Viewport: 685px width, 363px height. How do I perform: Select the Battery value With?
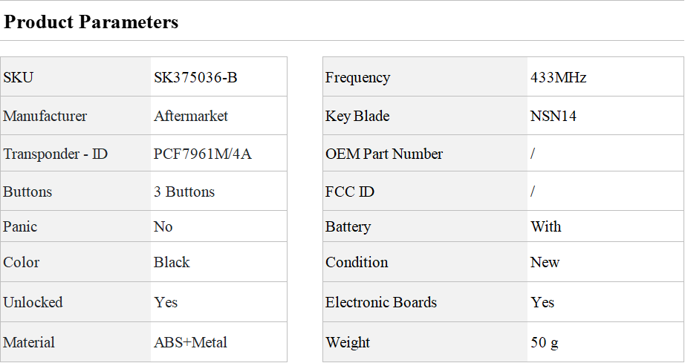(x=545, y=226)
